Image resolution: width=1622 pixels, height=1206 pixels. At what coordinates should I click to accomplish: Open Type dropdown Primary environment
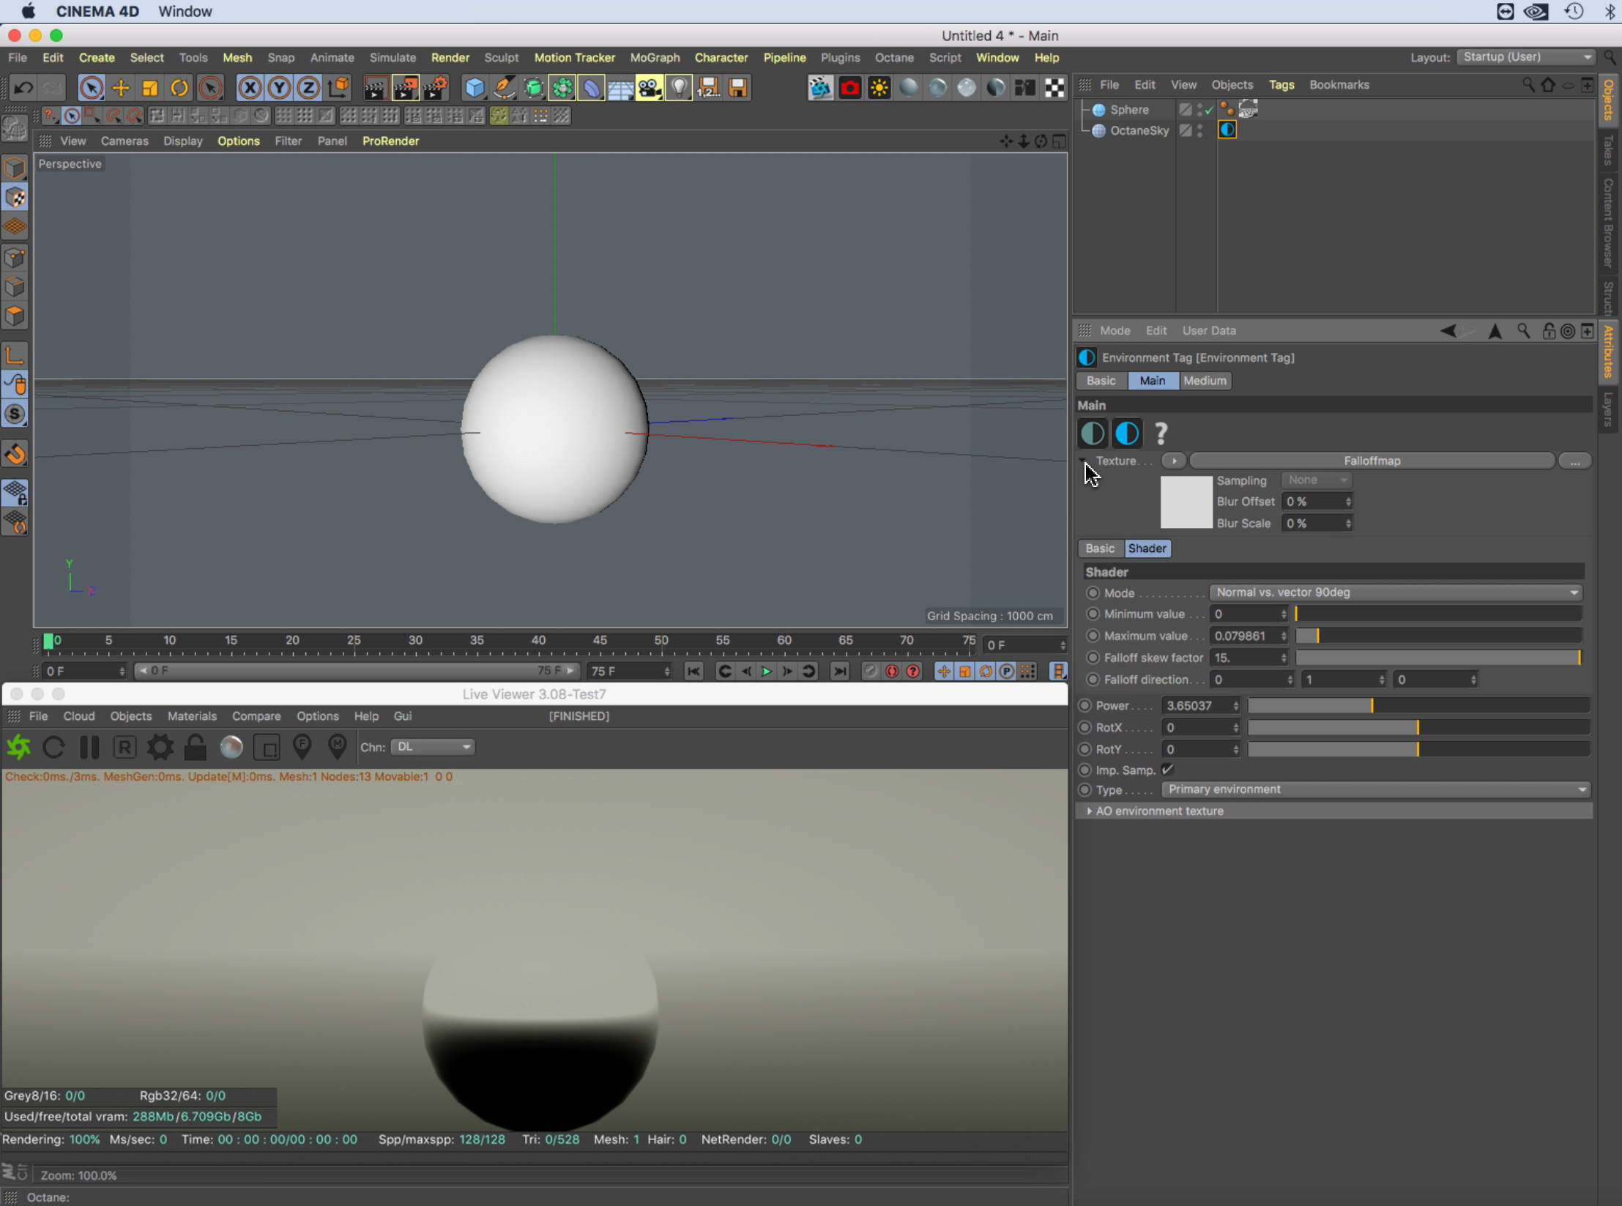[1375, 789]
